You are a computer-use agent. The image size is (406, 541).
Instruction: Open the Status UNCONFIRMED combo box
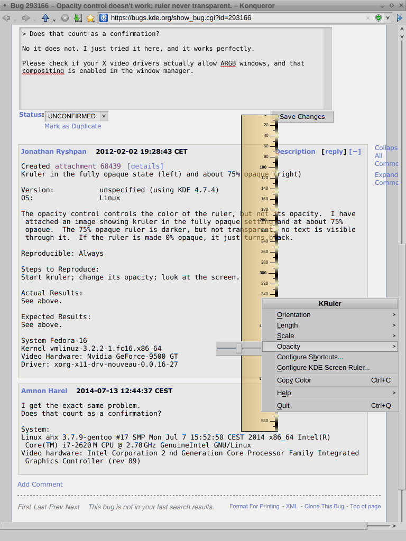pyautogui.click(x=77, y=116)
